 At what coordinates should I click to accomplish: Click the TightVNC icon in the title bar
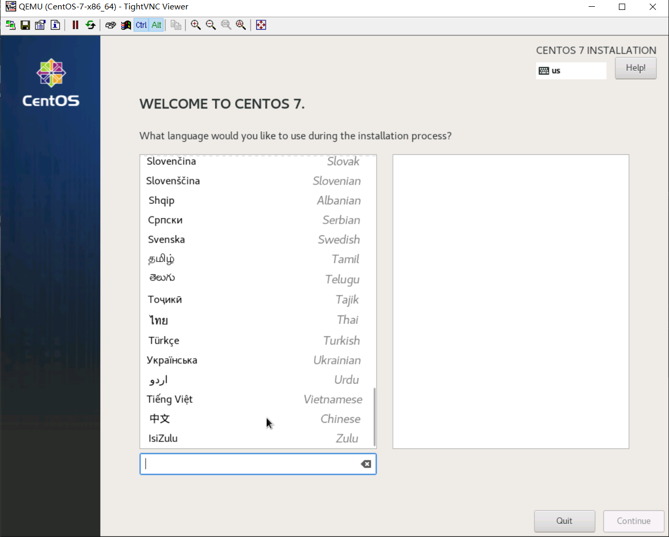[10, 7]
